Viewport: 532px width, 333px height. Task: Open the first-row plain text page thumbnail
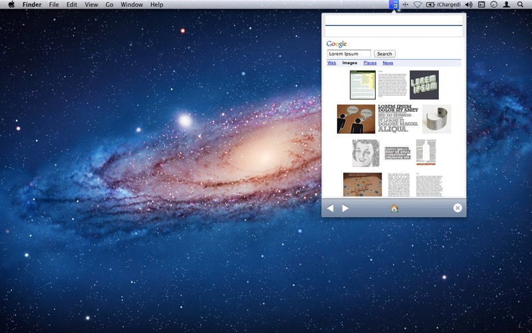coord(392,85)
